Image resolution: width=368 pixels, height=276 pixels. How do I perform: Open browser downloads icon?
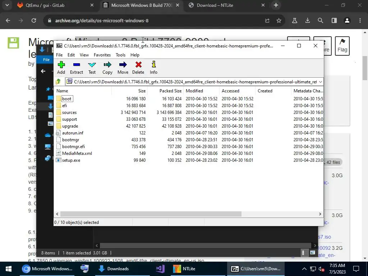pos(308,20)
